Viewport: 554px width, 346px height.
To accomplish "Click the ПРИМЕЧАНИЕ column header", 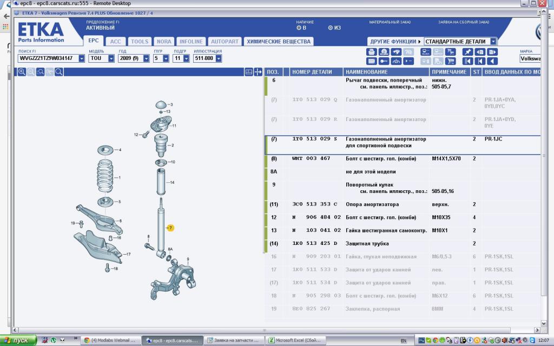I will click(x=450, y=72).
